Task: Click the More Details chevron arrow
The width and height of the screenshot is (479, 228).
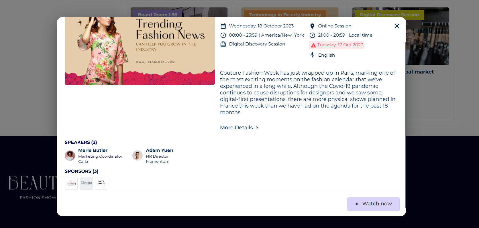Action: click(x=257, y=128)
